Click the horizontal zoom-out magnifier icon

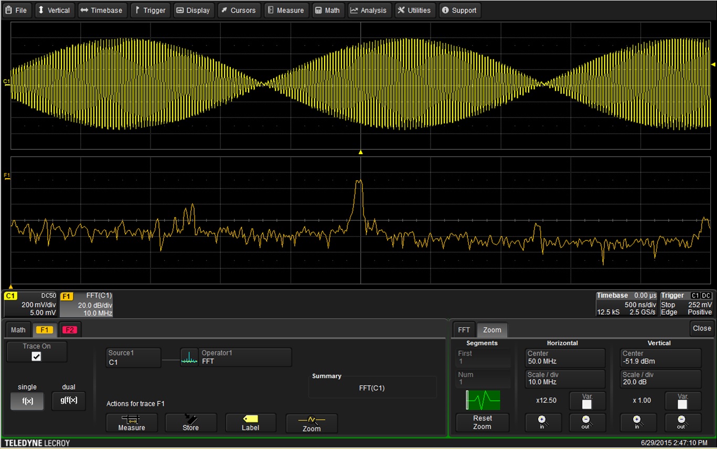(x=587, y=422)
